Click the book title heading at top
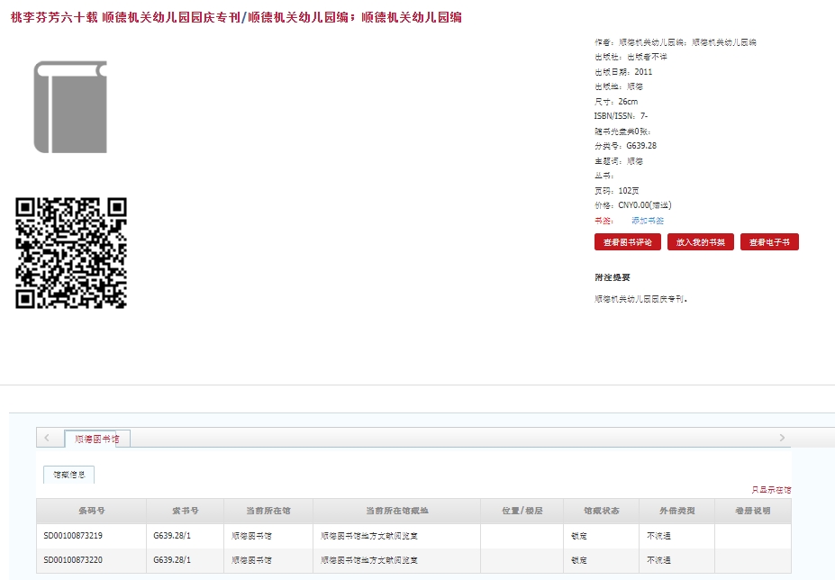Viewport: 835px width, 580px height. pyautogui.click(x=236, y=17)
